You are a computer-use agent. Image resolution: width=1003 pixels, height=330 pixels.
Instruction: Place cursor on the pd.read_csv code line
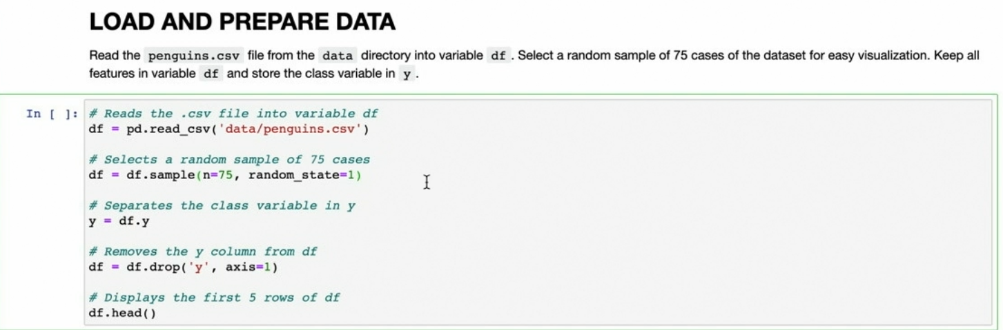coord(230,130)
